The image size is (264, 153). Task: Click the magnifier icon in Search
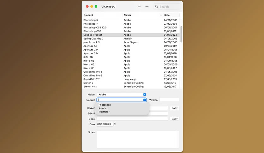click(157, 7)
